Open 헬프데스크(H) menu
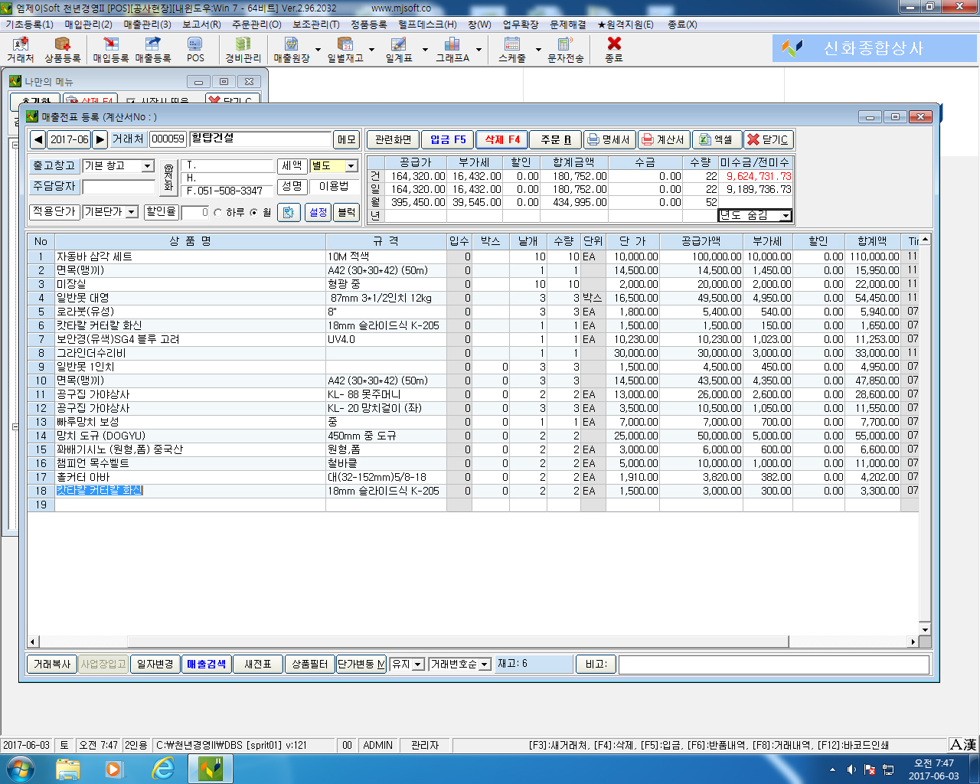 (427, 24)
